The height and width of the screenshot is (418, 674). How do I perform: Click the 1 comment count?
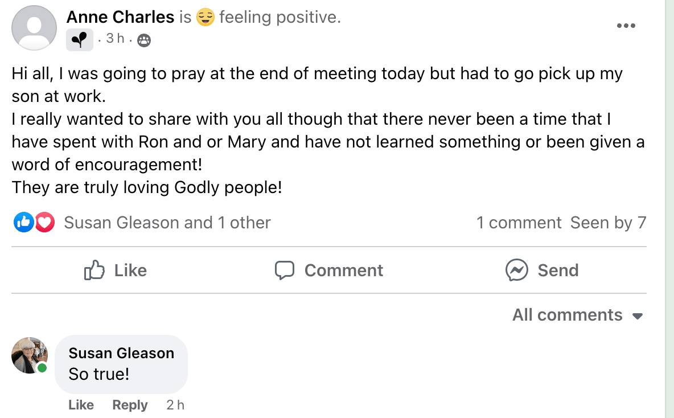point(519,223)
